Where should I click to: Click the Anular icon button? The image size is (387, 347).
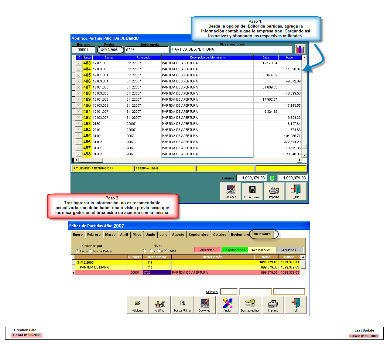point(227,305)
